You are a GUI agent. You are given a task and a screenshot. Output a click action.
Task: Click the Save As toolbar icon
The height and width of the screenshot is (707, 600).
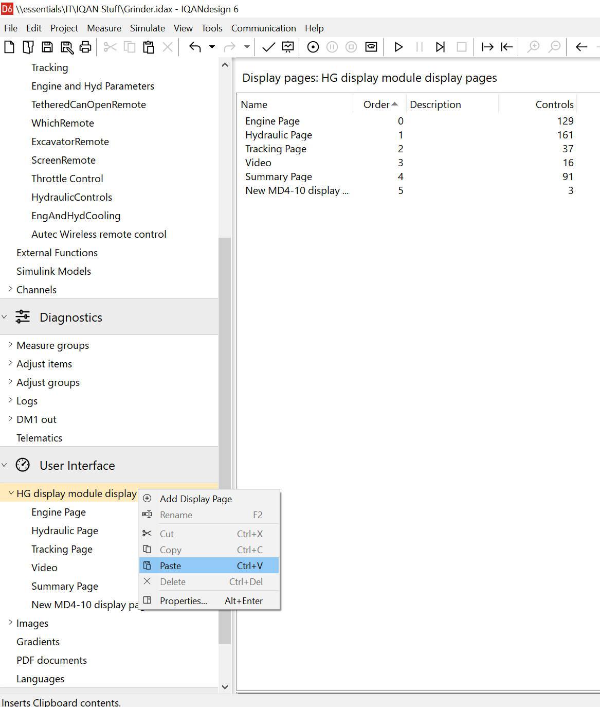coord(66,47)
